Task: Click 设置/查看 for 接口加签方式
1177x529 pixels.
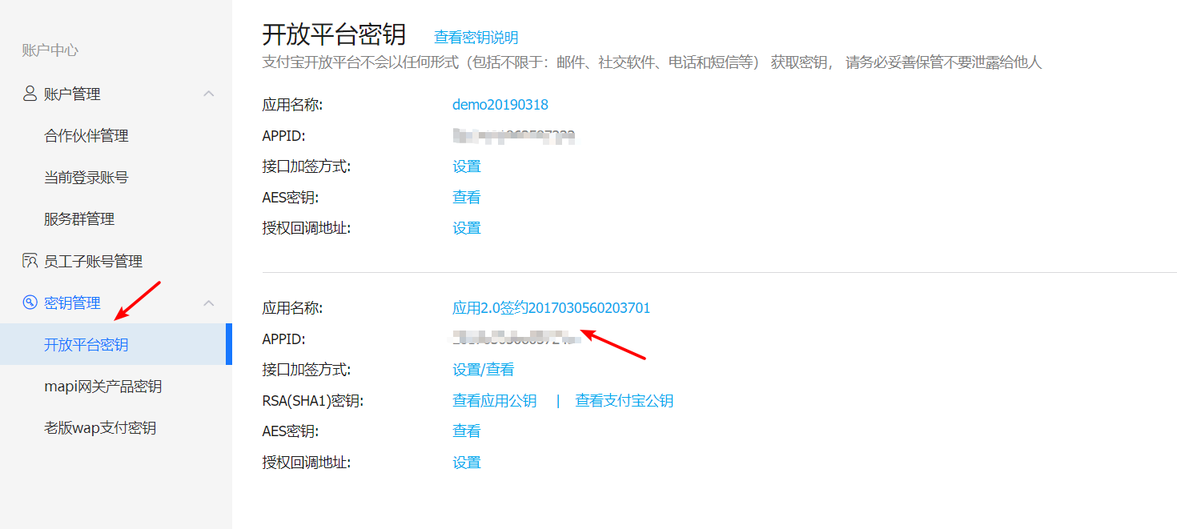Action: pyautogui.click(x=484, y=370)
